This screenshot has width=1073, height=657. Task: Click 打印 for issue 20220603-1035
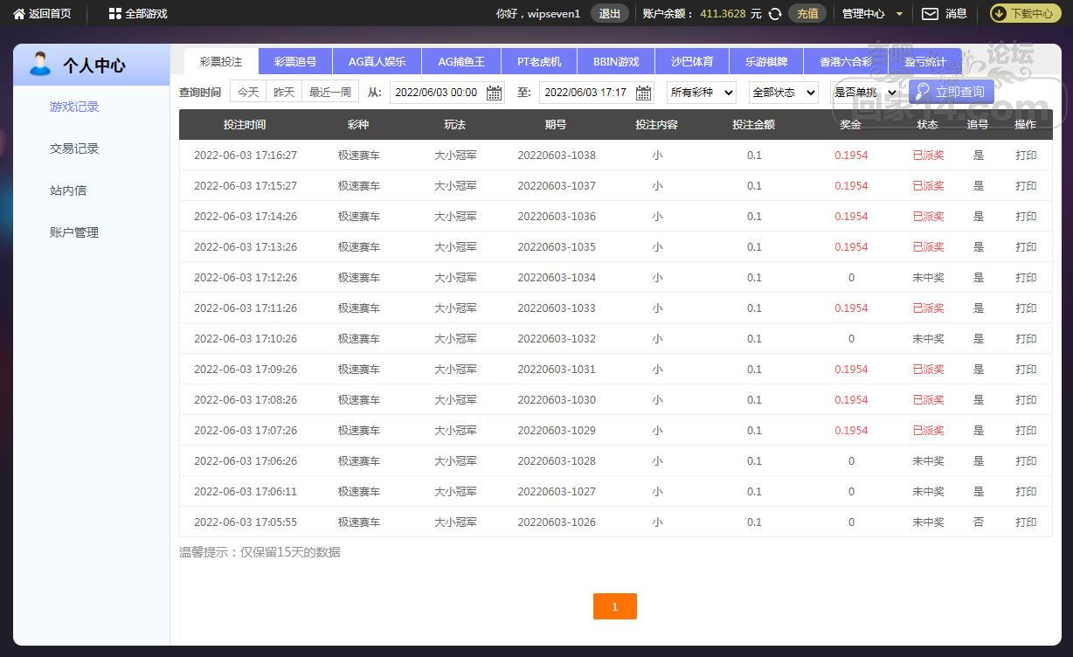(1027, 247)
